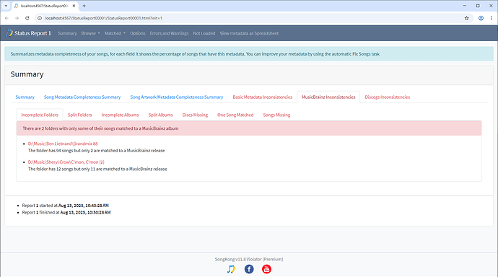Open the Chrome three-dot menu
The width and height of the screenshot is (498, 277).
click(x=491, y=18)
